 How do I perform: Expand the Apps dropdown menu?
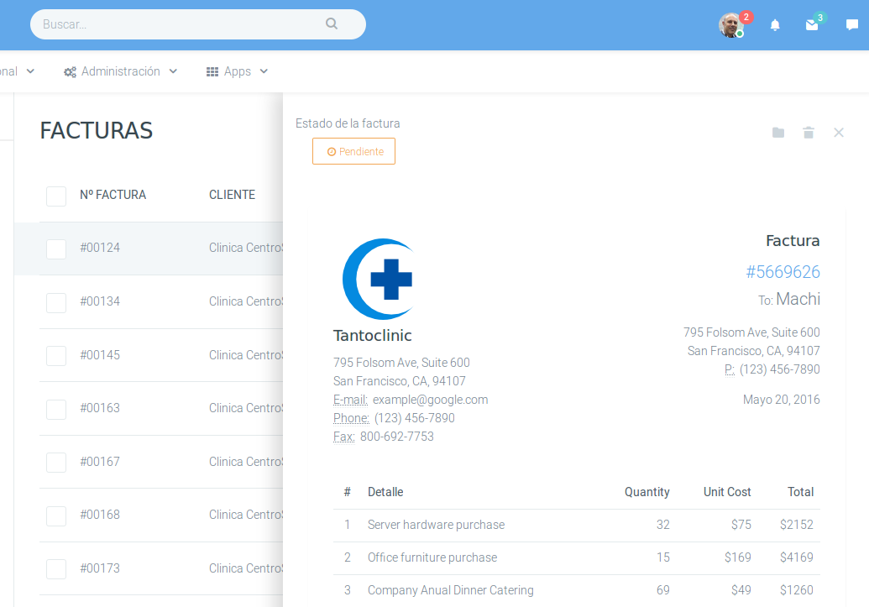238,72
